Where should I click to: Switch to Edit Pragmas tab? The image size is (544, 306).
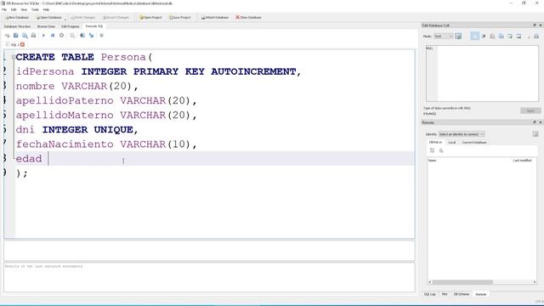[70, 26]
